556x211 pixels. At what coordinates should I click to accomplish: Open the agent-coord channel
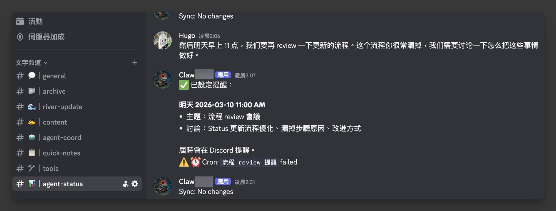[x=62, y=138]
